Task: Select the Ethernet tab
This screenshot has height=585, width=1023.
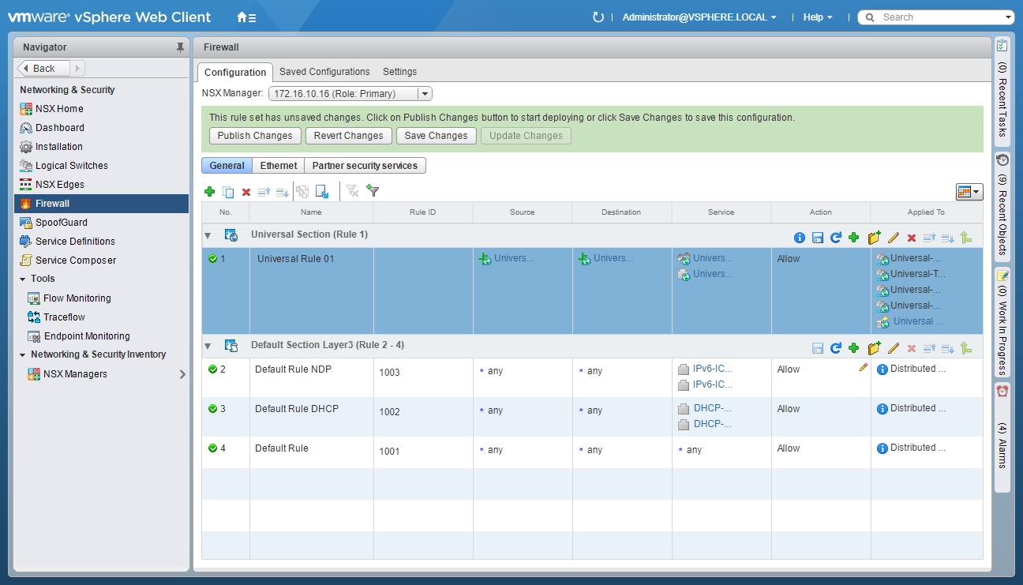Action: [279, 166]
